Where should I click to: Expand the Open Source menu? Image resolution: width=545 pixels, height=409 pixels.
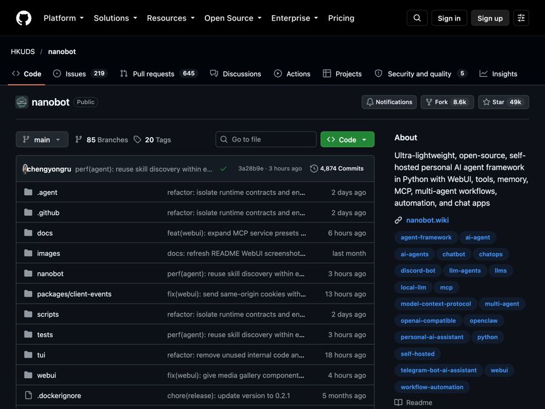click(233, 18)
